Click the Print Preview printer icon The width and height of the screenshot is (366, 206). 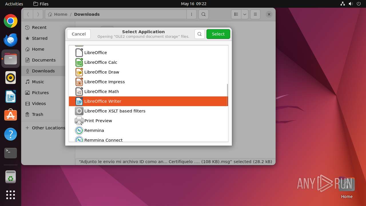[79, 121]
